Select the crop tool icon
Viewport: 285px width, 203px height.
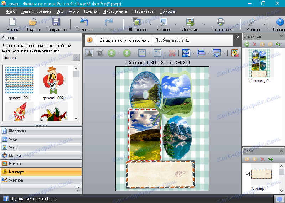click(100, 53)
